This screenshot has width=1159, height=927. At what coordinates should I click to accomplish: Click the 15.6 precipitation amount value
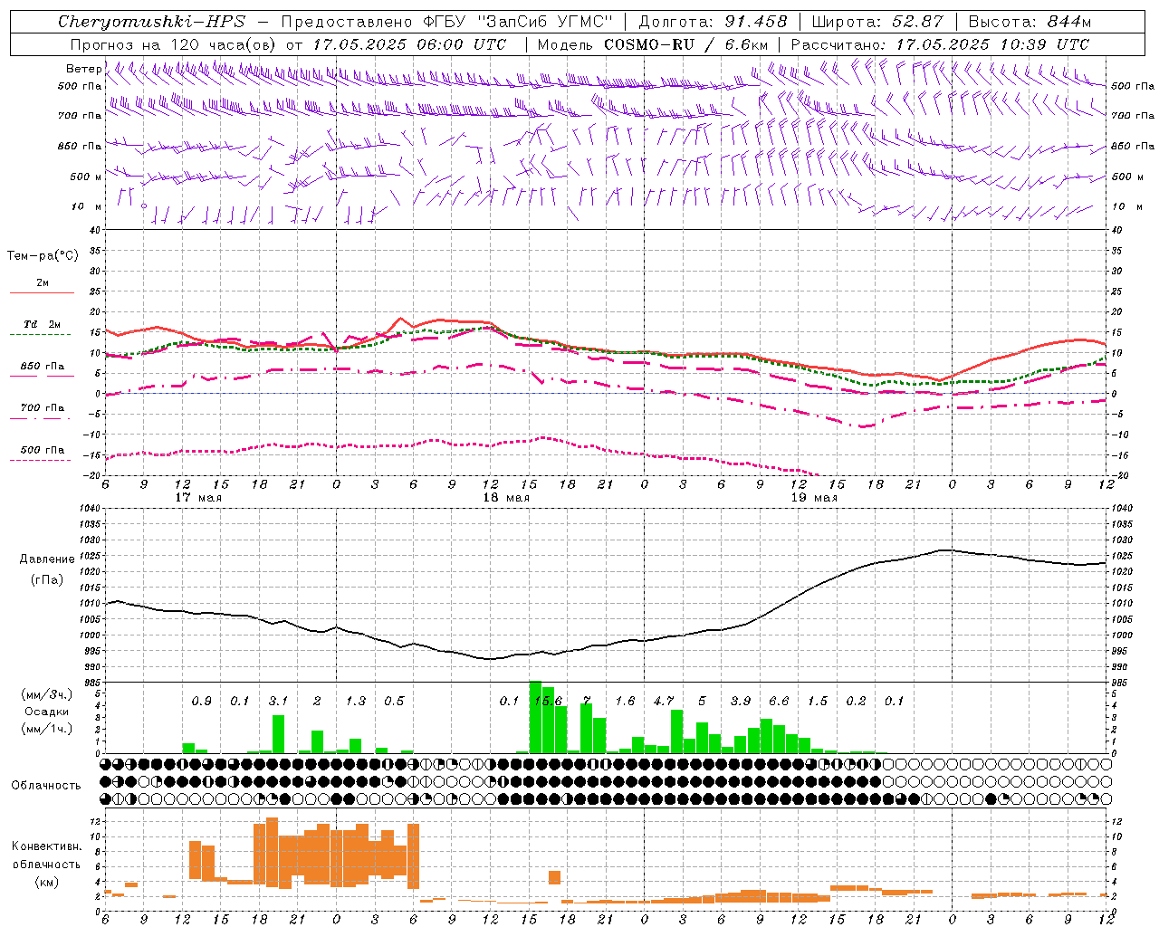pyautogui.click(x=548, y=701)
